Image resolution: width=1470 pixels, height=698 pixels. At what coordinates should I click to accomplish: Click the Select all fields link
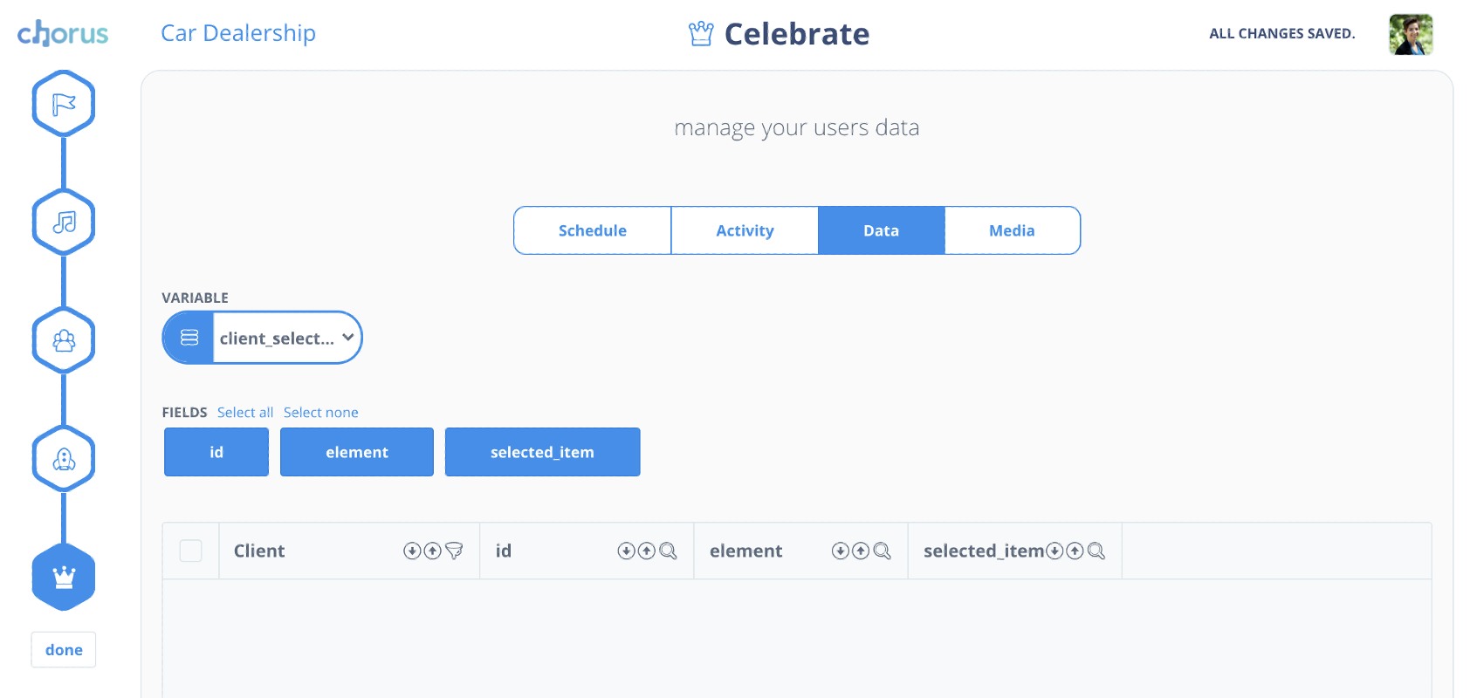point(245,413)
